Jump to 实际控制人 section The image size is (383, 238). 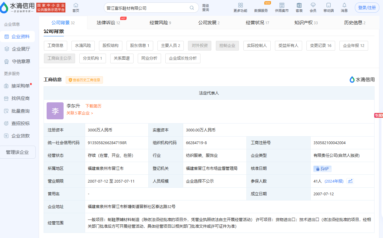(x=257, y=46)
